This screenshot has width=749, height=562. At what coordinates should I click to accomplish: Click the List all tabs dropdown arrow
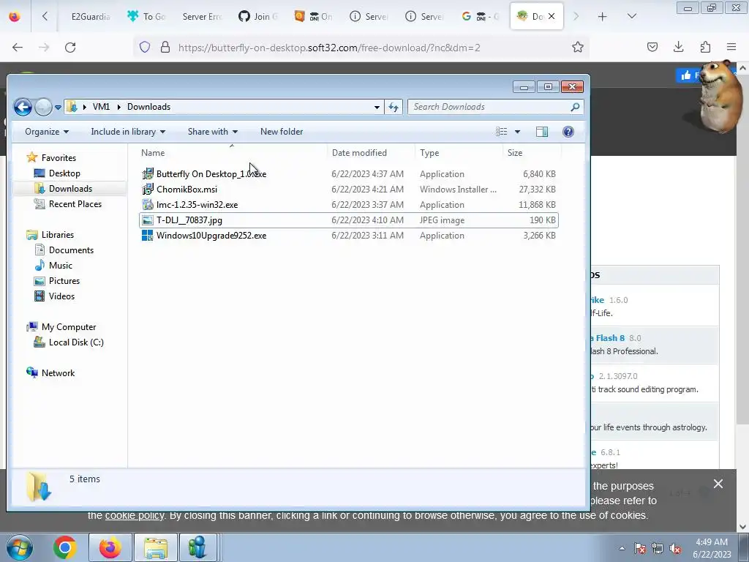coord(631,16)
